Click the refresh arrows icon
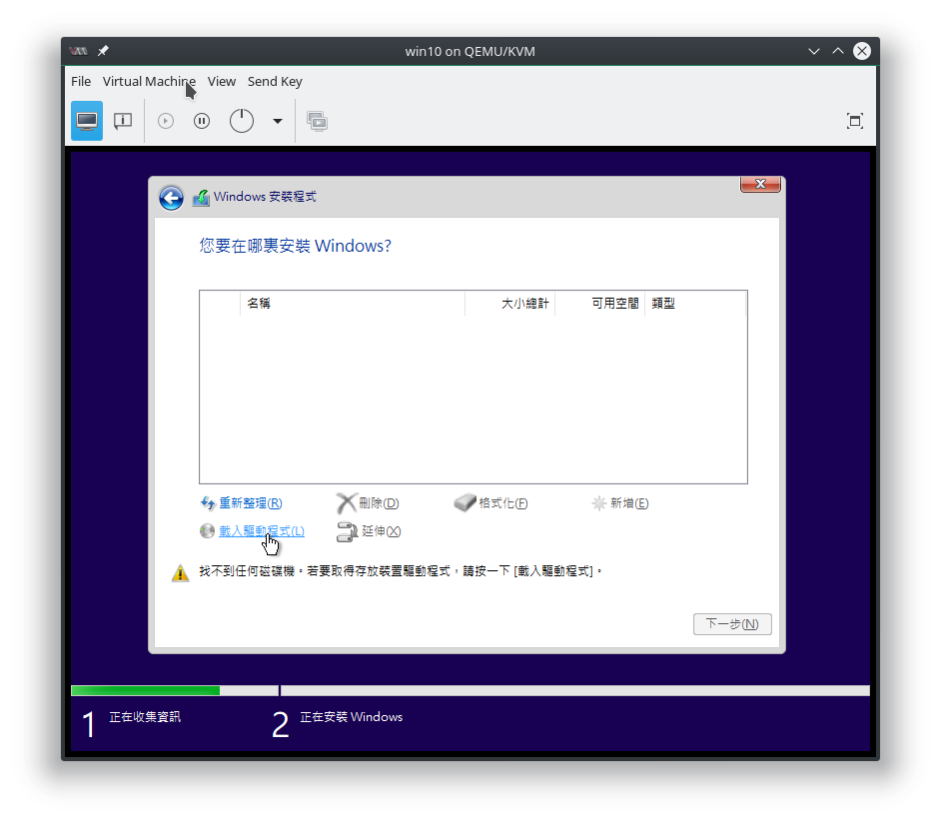The image size is (941, 822). (208, 502)
